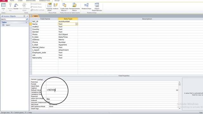Switch to the Database Tools tab

click(x=44, y=1)
